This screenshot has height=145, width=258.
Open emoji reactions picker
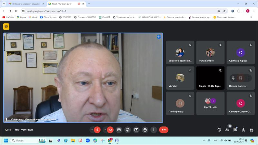click(128, 130)
